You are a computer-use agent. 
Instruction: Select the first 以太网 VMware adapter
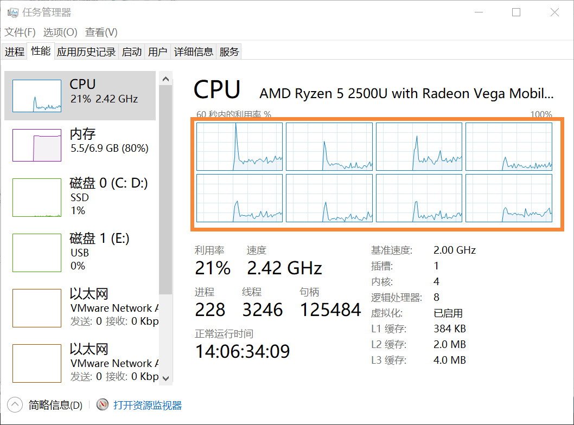81,307
